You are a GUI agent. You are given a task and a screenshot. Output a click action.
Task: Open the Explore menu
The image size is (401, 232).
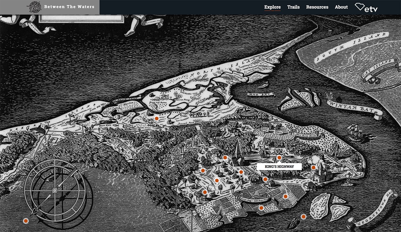(273, 7)
